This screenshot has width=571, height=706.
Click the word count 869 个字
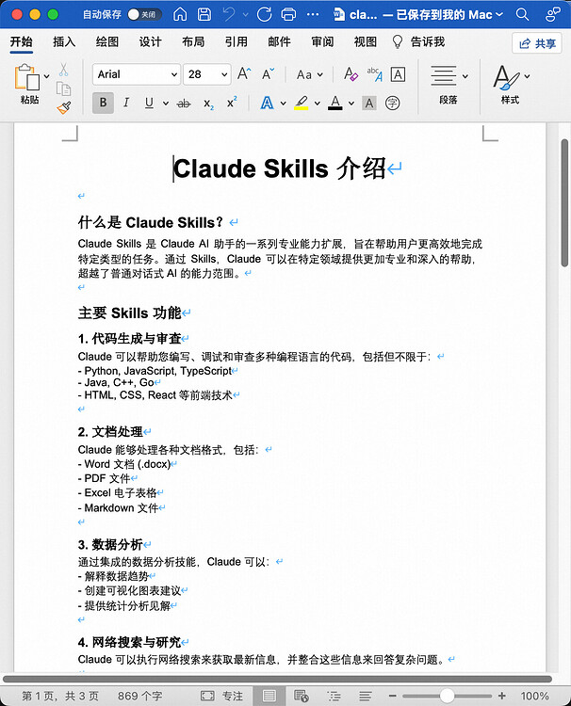pyautogui.click(x=140, y=696)
